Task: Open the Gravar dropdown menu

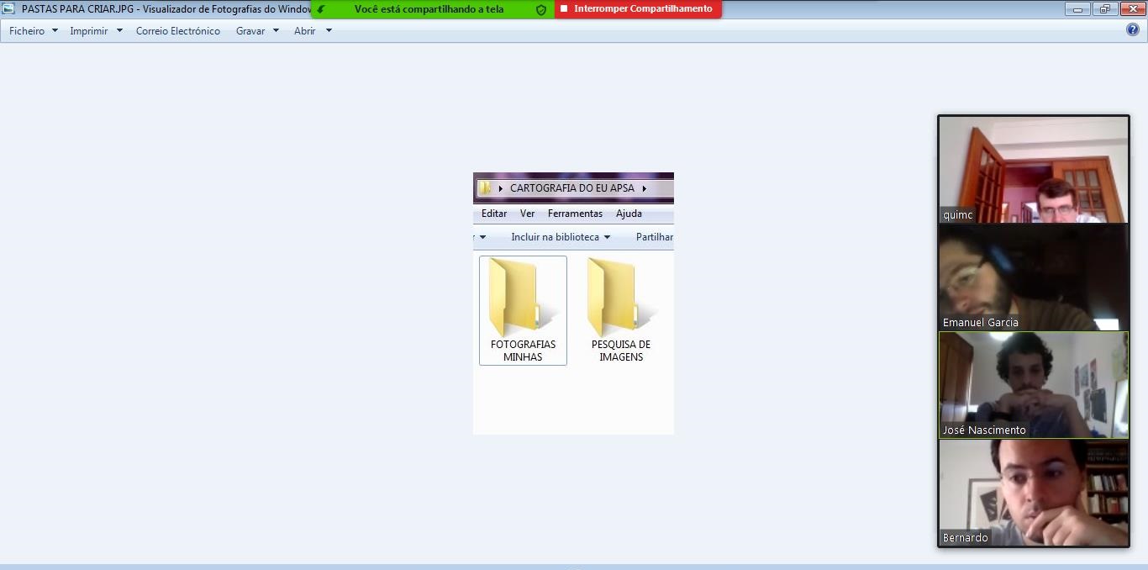Action: [257, 31]
